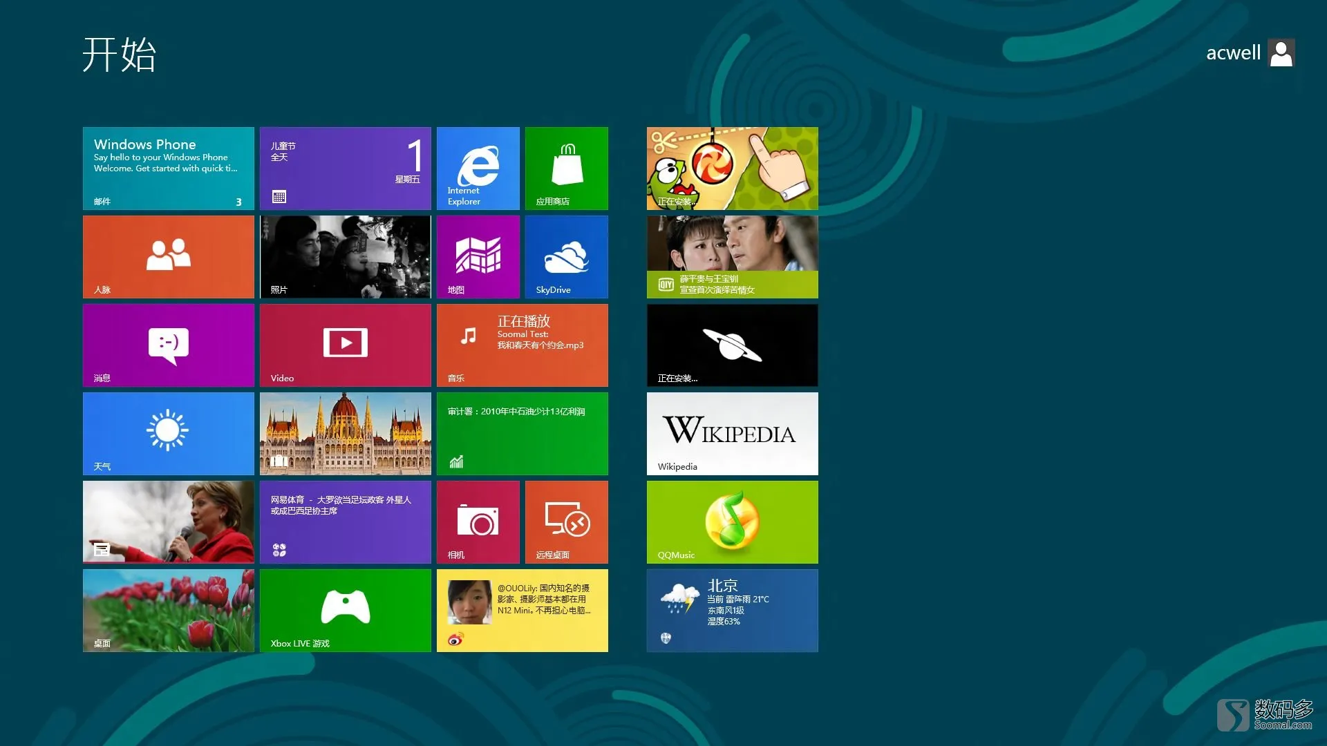Open the 照片 Photos tile
The width and height of the screenshot is (1327, 746).
pos(346,257)
